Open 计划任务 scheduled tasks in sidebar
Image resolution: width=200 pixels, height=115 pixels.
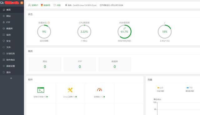(x=12, y=53)
